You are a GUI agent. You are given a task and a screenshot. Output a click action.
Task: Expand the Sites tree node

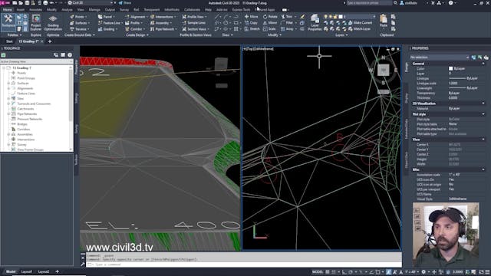pos(8,99)
